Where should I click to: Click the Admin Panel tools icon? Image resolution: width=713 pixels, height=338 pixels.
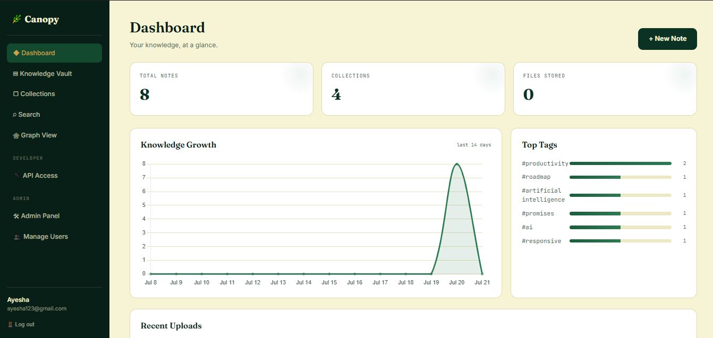pyautogui.click(x=16, y=216)
